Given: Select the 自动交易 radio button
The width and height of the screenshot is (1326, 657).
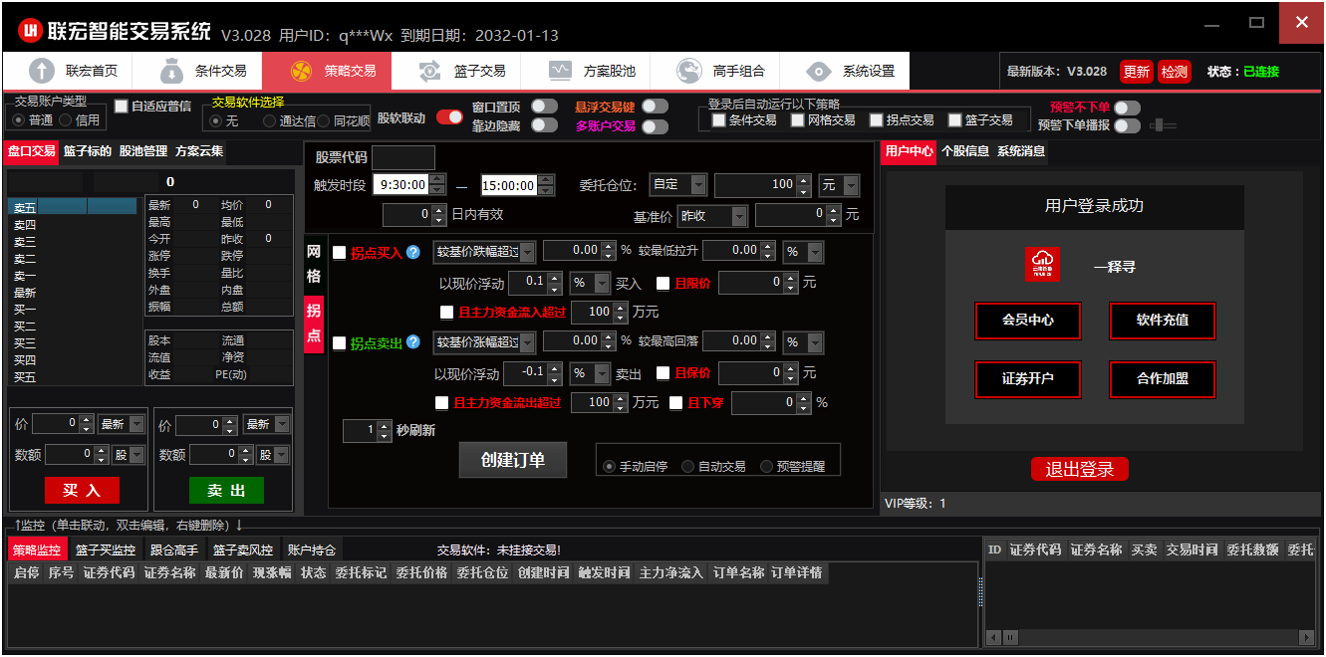Looking at the screenshot, I should (x=688, y=466).
